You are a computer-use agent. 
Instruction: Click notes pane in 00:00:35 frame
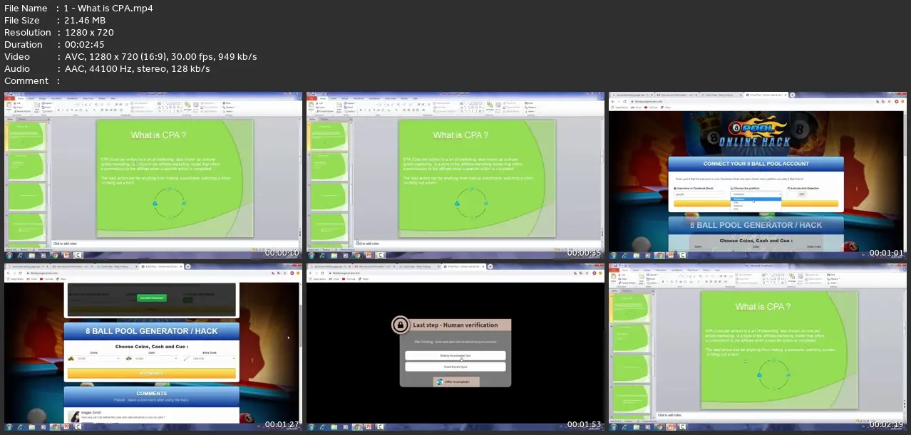pos(477,243)
